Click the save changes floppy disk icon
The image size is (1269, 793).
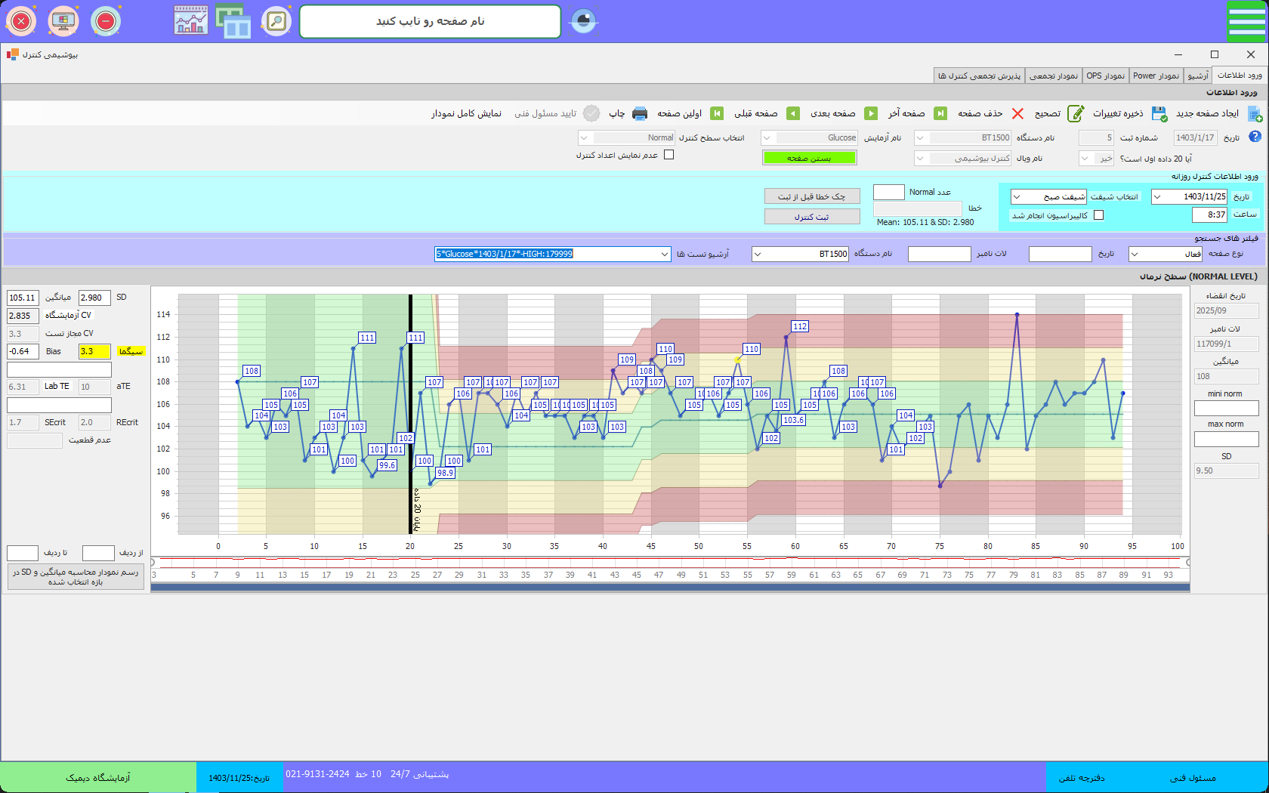click(x=1159, y=113)
